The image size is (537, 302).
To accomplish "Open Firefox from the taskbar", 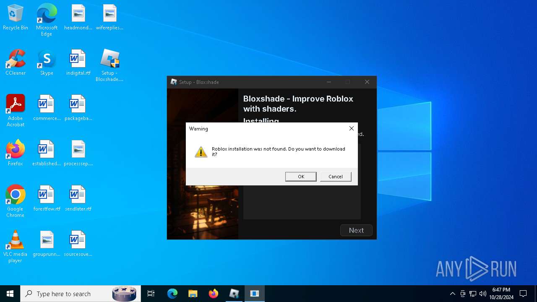I will pos(214,294).
